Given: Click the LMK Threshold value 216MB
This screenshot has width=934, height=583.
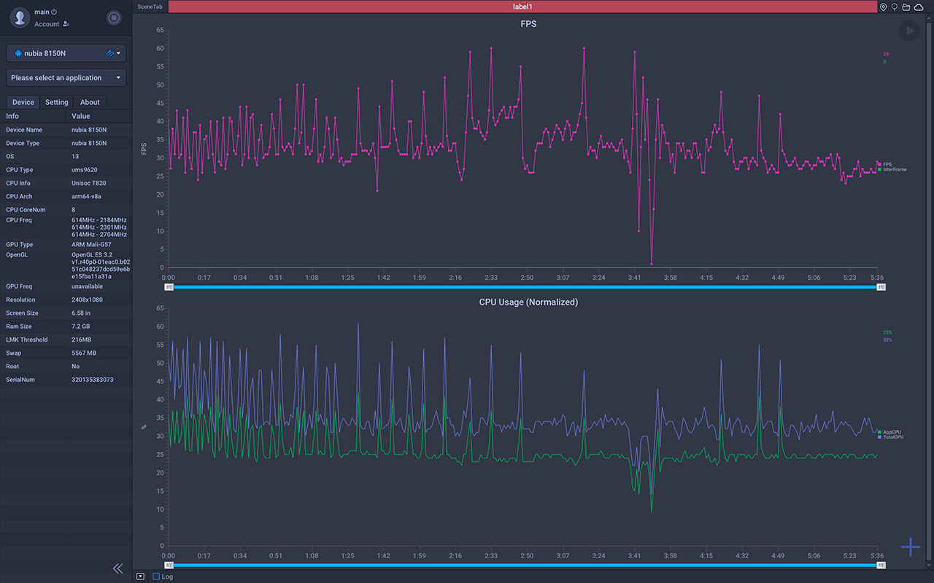Looking at the screenshot, I should pos(81,340).
